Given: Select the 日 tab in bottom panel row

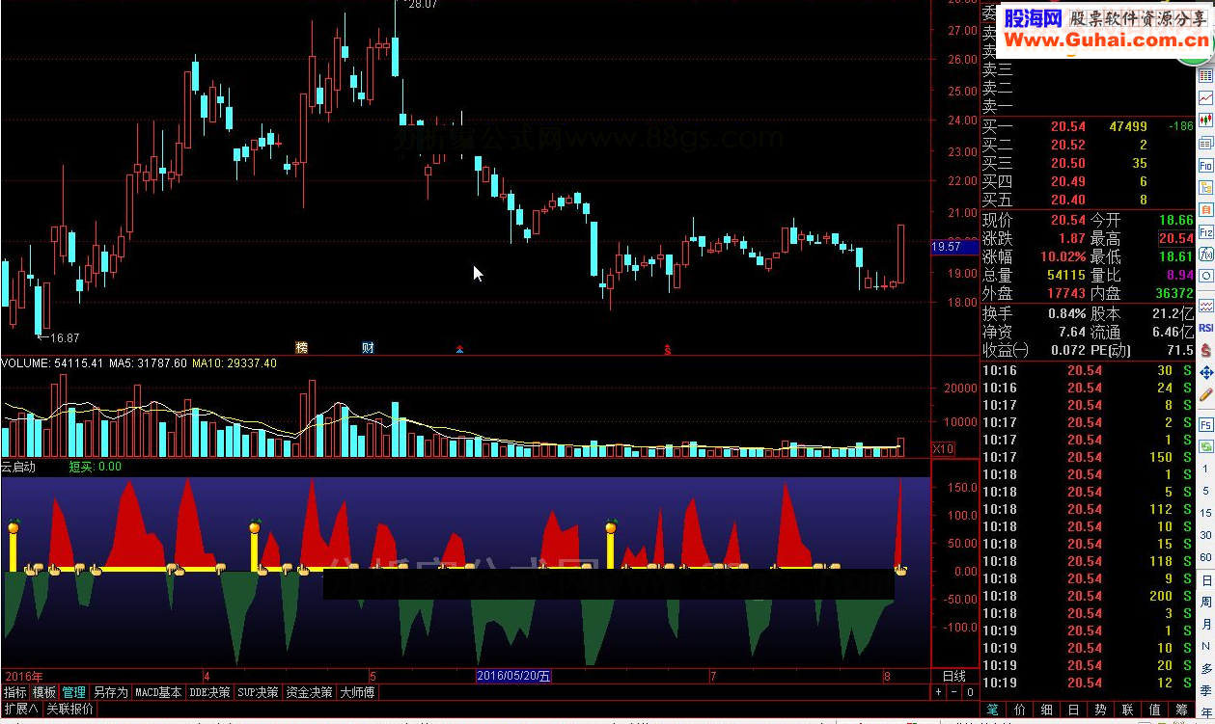Looking at the screenshot, I should pyautogui.click(x=1074, y=710).
